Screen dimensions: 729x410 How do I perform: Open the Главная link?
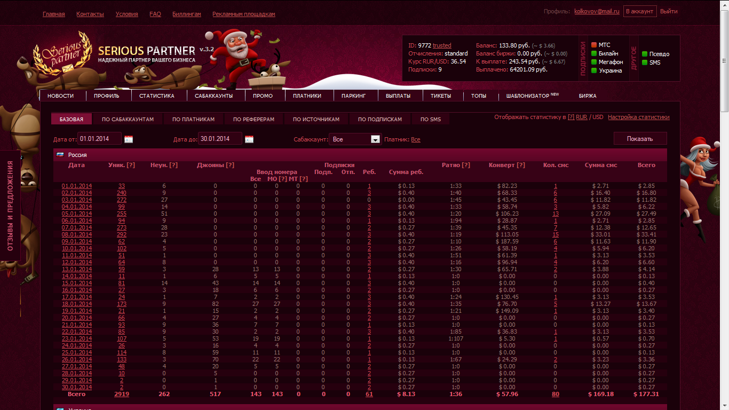click(x=54, y=14)
